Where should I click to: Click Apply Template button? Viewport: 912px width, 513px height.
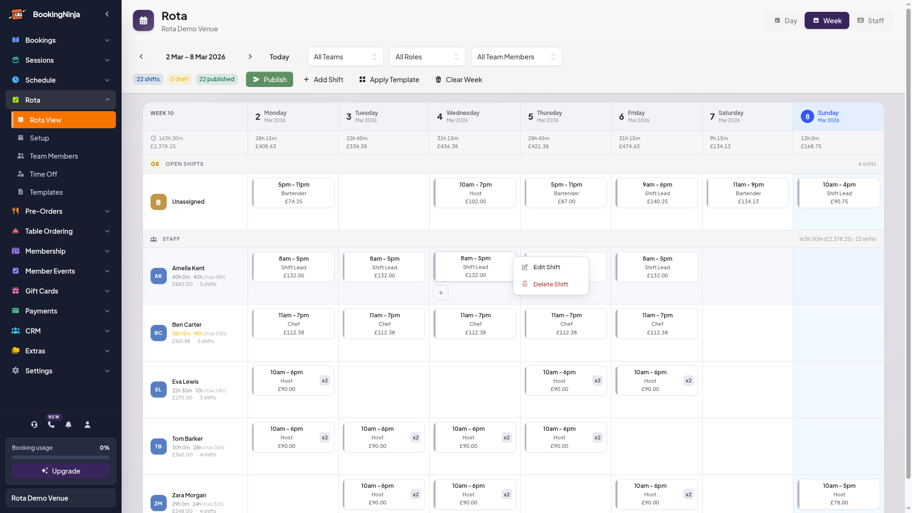[389, 79]
